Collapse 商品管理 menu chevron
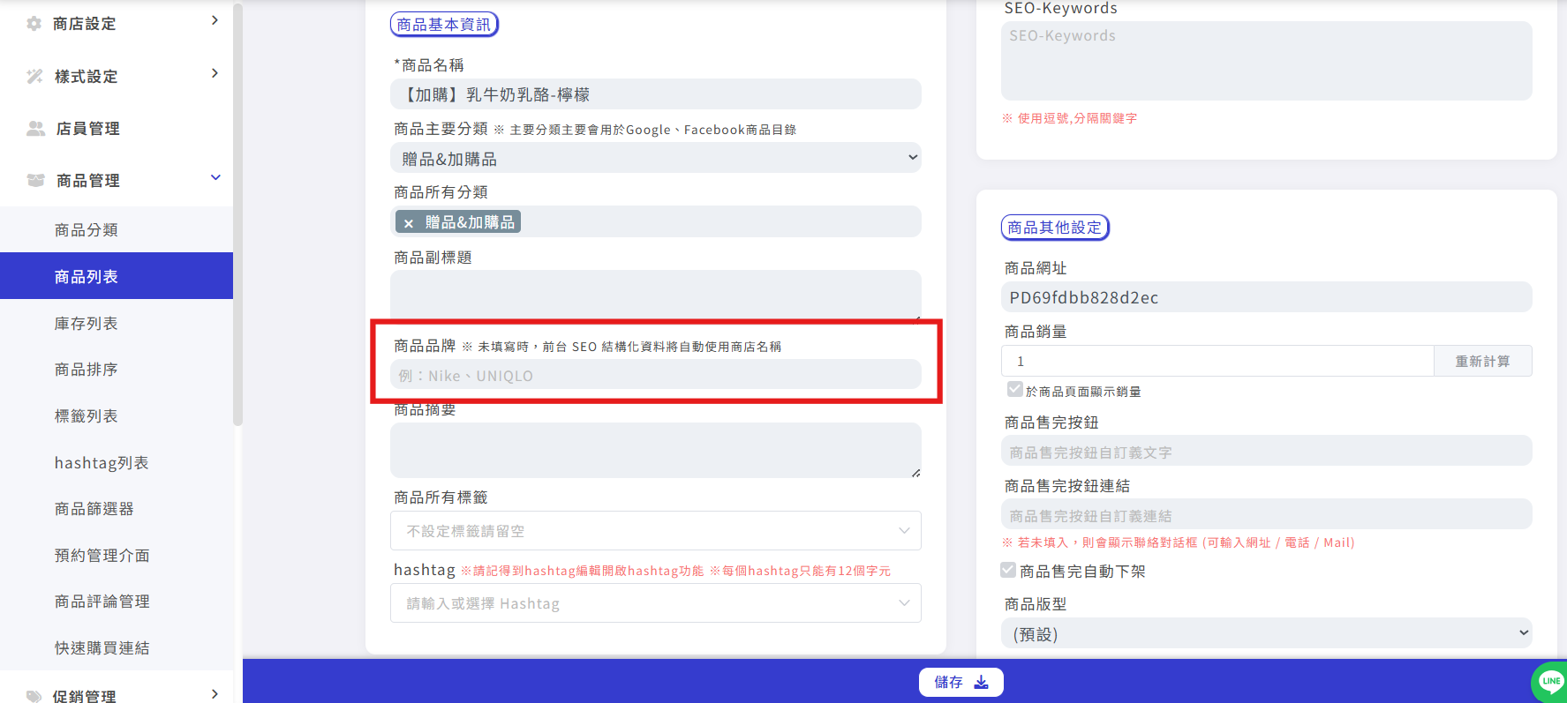This screenshot has height=703, width=1567. 215,177
